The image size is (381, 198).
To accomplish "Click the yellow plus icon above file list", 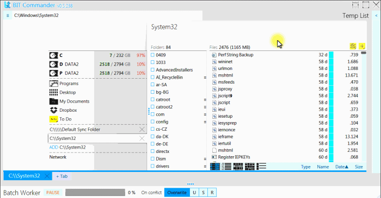I will (362, 46).
